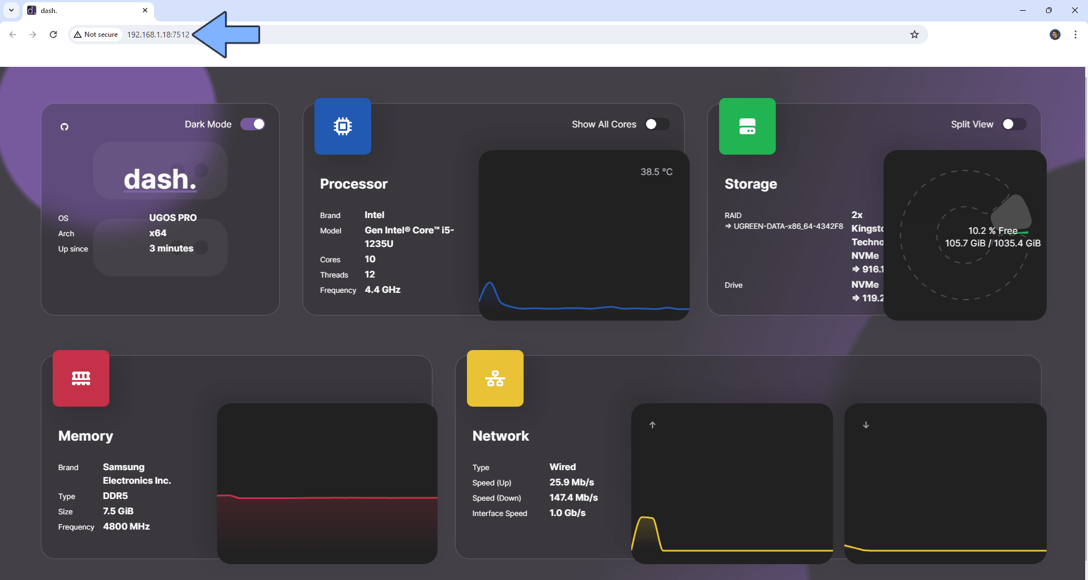Open the tab search dropdown arrow
The height and width of the screenshot is (580, 1088).
(x=11, y=10)
